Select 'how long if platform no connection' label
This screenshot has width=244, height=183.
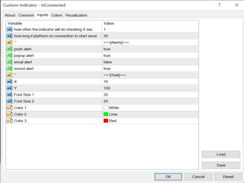tap(57, 36)
